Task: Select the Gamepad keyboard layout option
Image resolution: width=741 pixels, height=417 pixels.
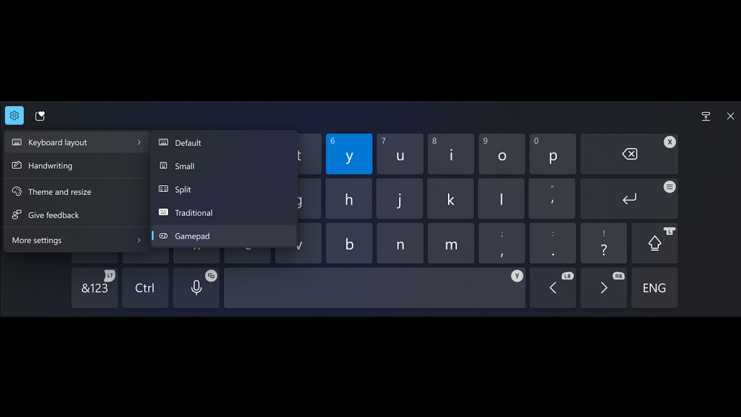Action: 192,236
